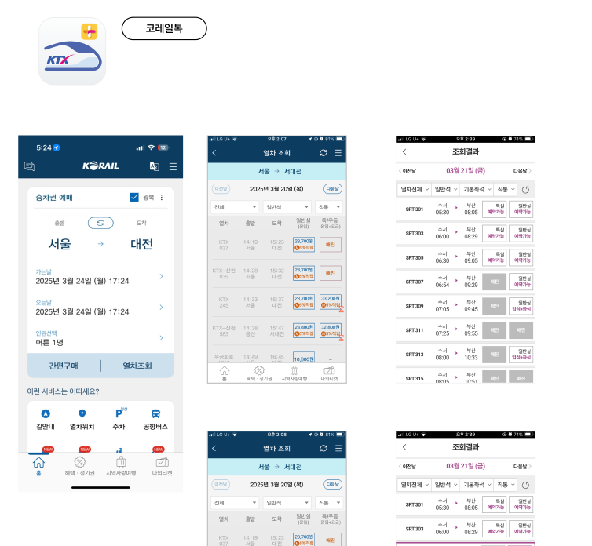Open hamburger menu on 2:08 열차 조회 screen
Image resolution: width=592 pixels, height=546 pixels.
tap(338, 448)
